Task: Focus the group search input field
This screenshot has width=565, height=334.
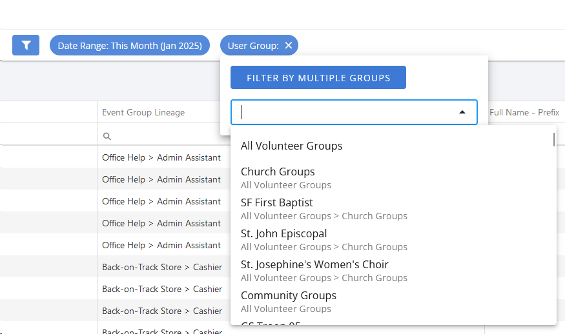Action: (x=346, y=112)
